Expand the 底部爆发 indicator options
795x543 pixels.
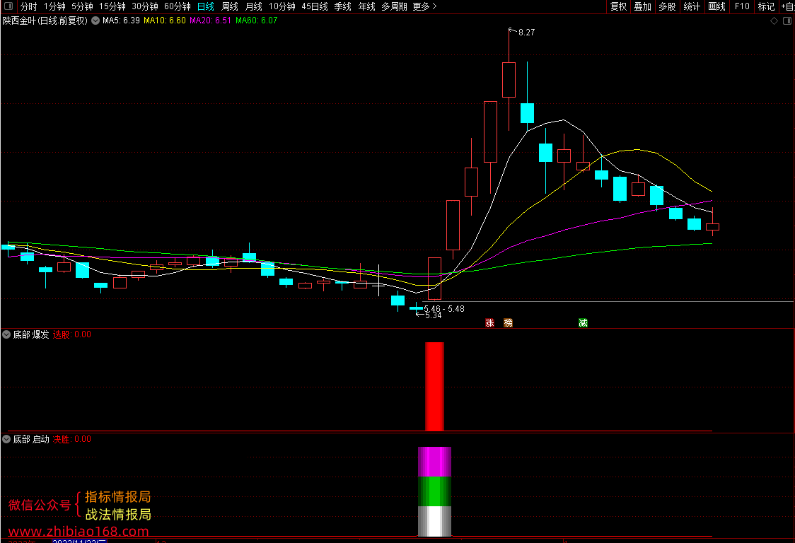(6, 334)
